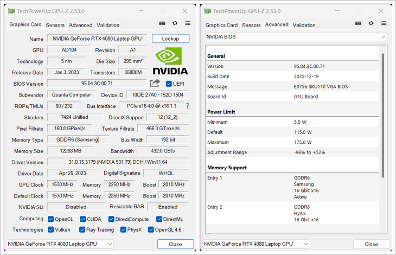The height and width of the screenshot is (255, 396).
Task: Click the NVIDIA logo in left window
Action: [170, 61]
